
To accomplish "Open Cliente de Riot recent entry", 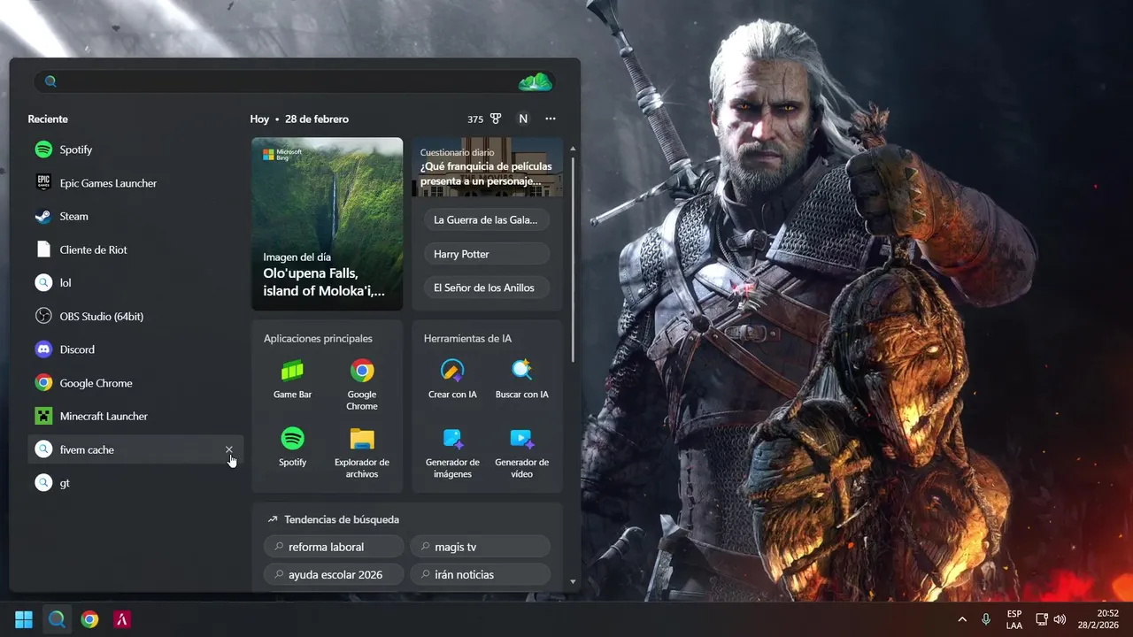I will tap(135, 249).
